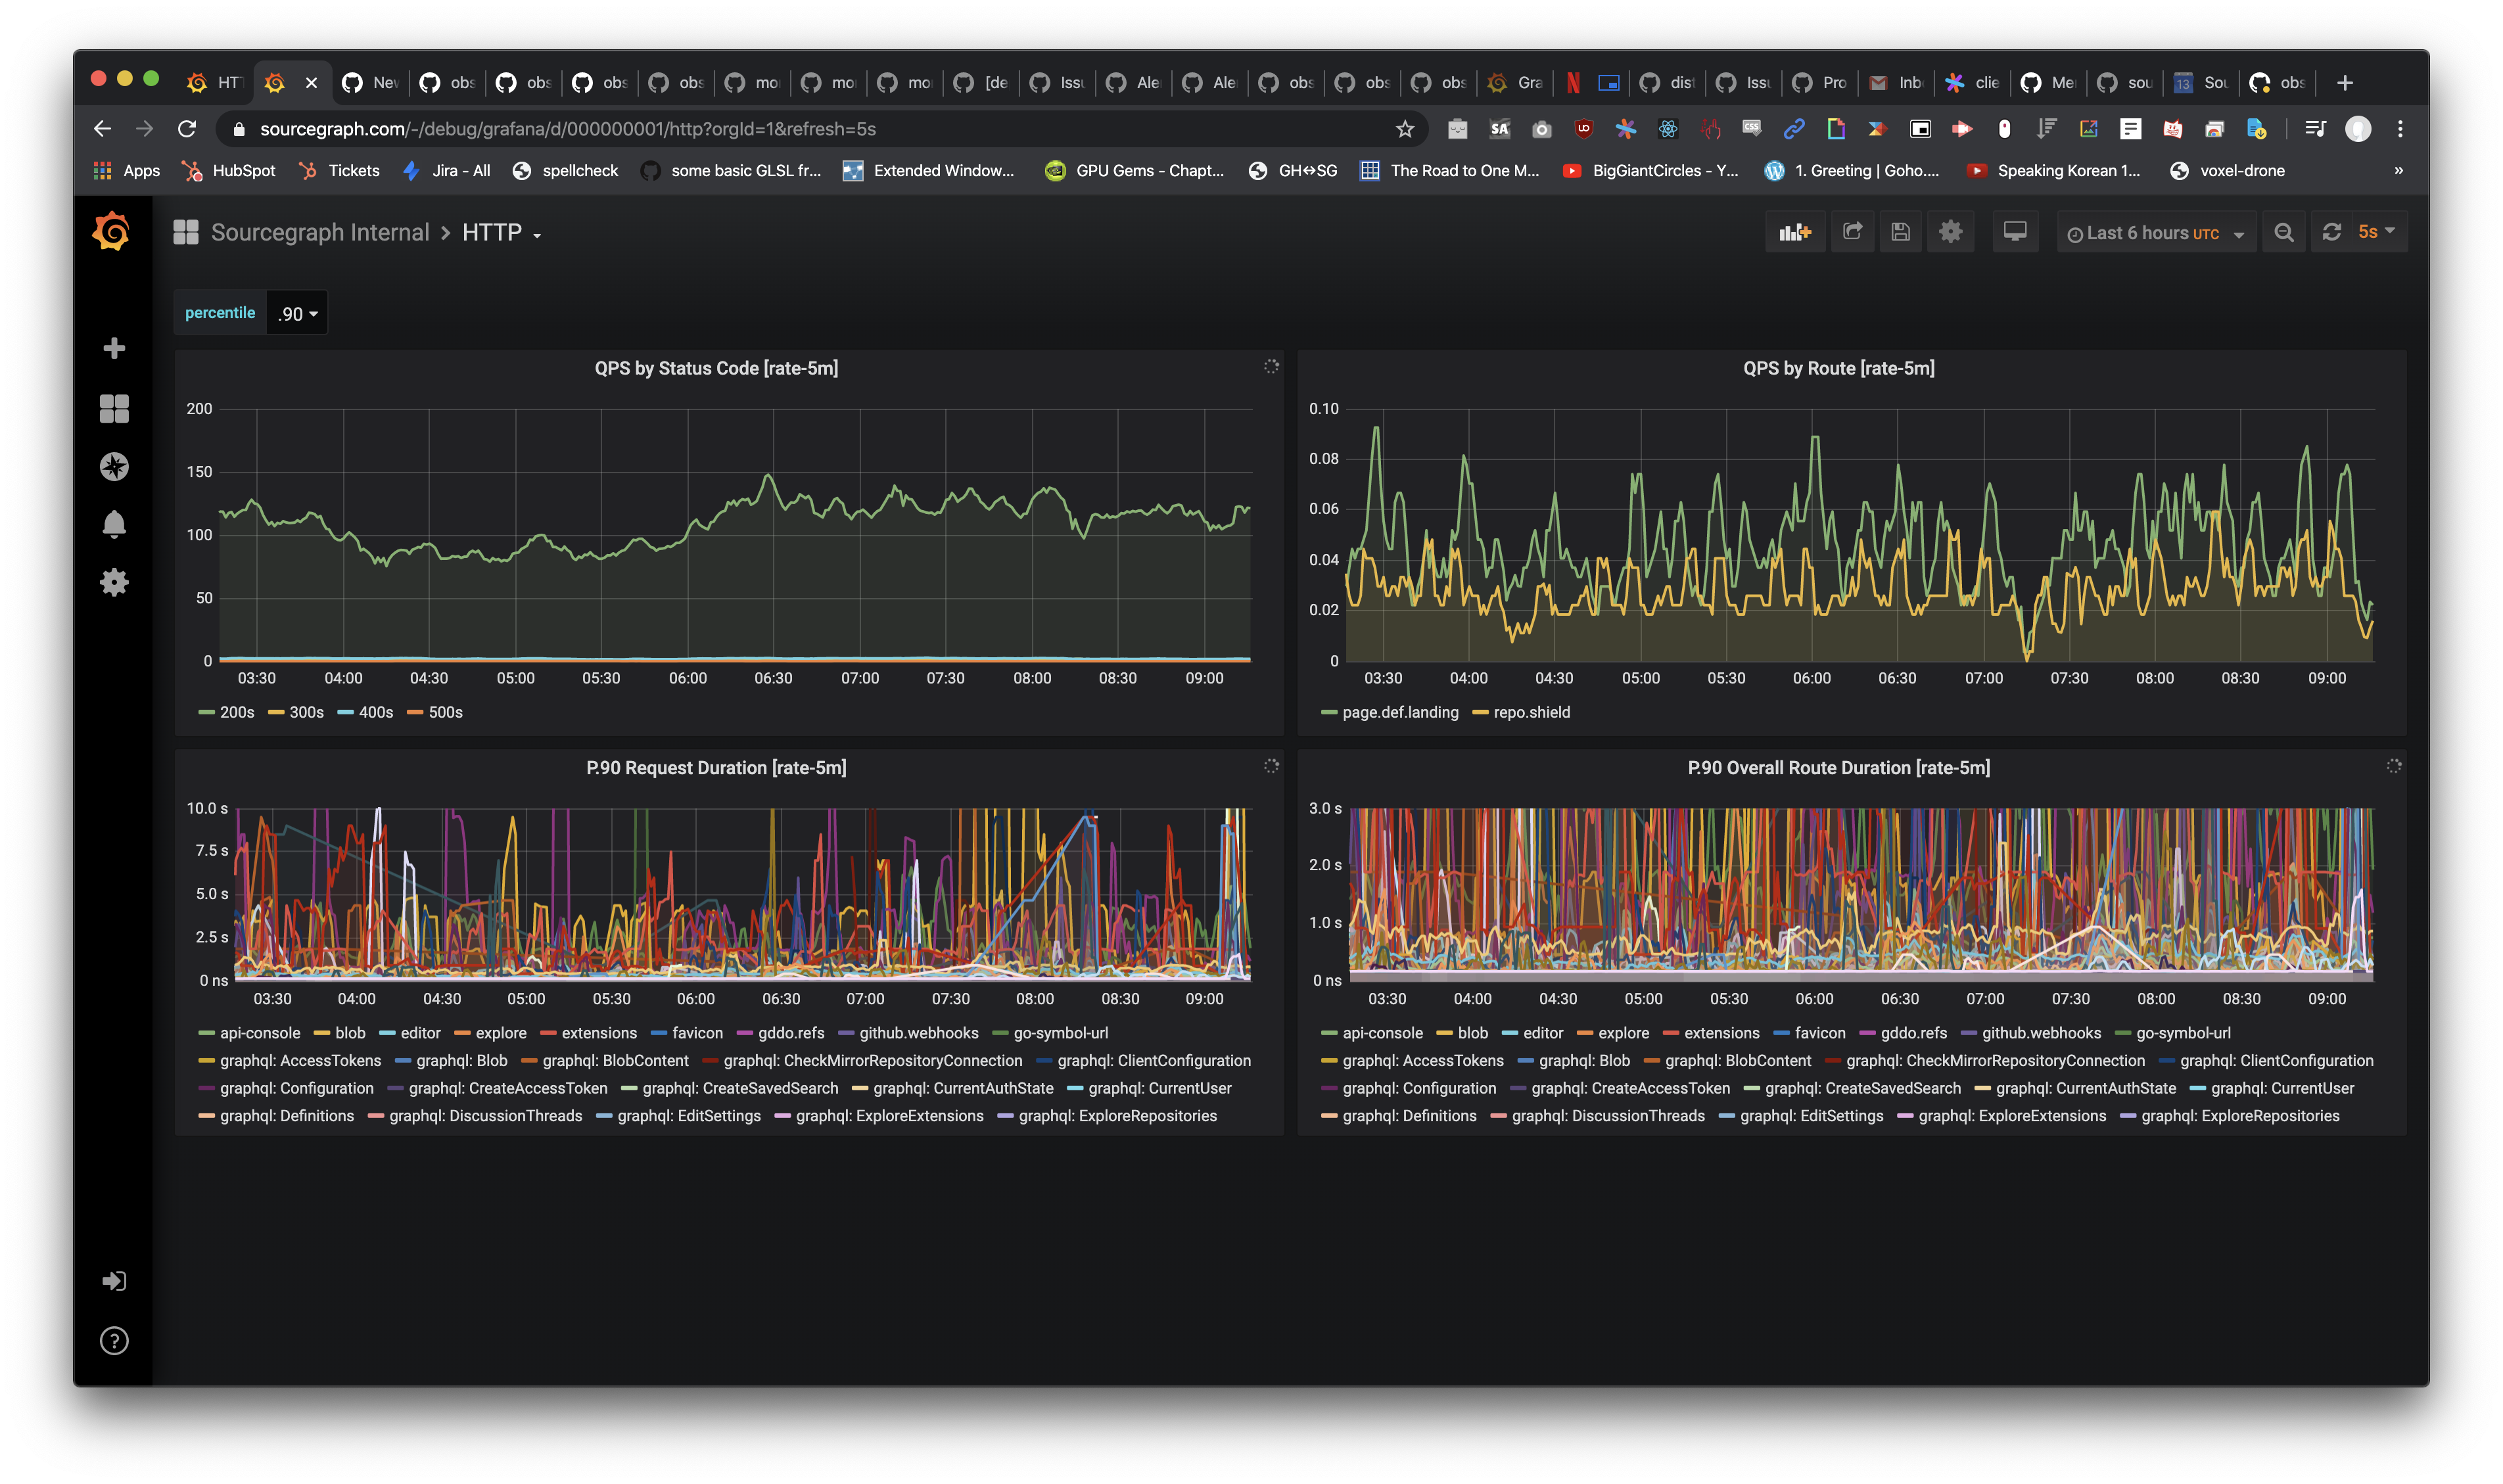
Task: Switch to the Gra Grafana tab
Action: (x=1516, y=82)
